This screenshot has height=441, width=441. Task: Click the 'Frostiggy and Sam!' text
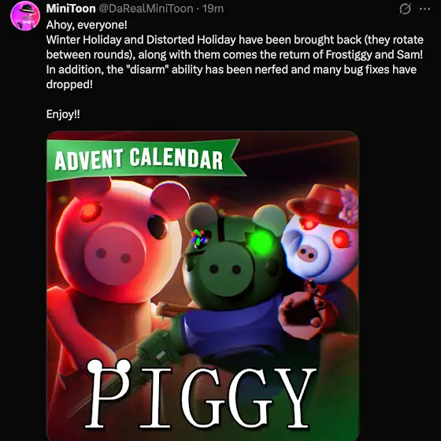[374, 54]
